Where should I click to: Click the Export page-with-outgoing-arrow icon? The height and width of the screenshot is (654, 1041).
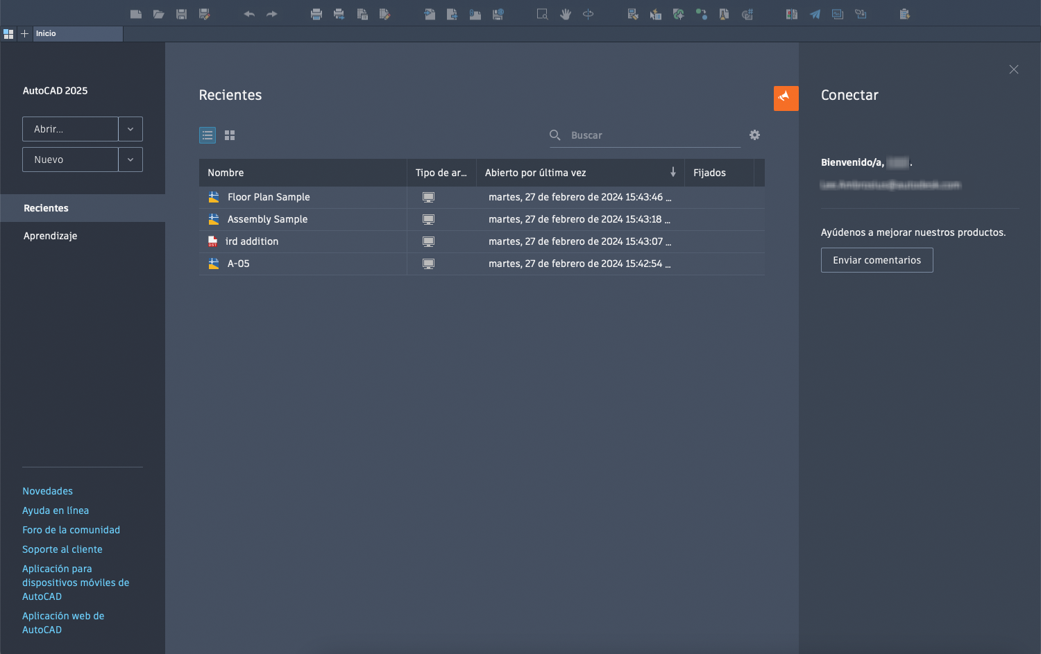pyautogui.click(x=452, y=14)
